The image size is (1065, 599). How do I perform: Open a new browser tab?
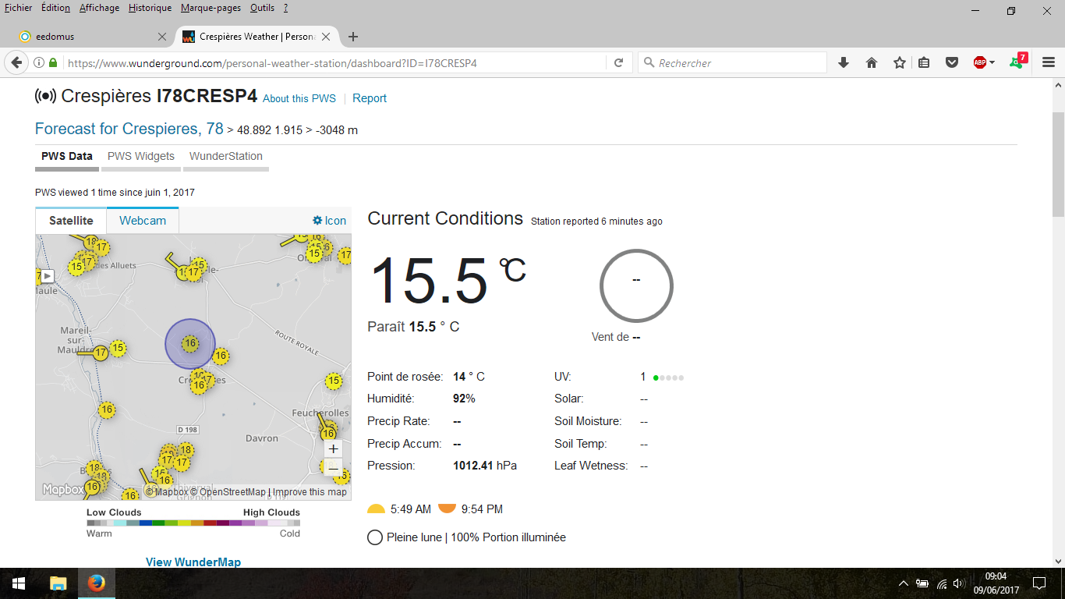click(x=353, y=37)
